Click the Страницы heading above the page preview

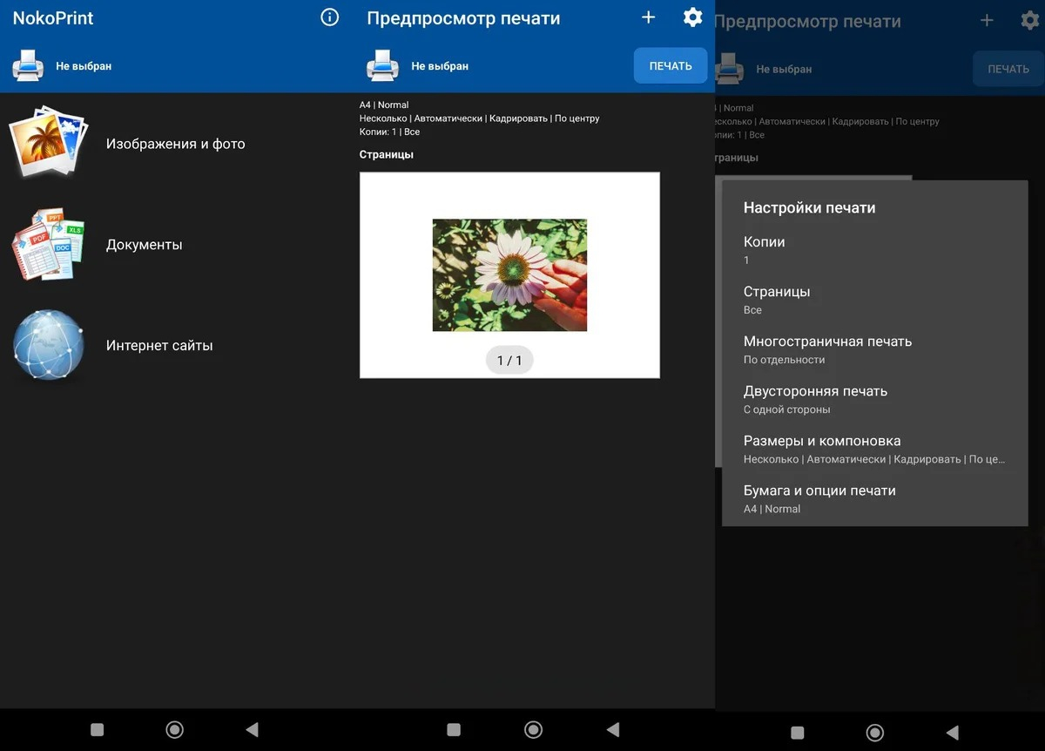pyautogui.click(x=387, y=154)
